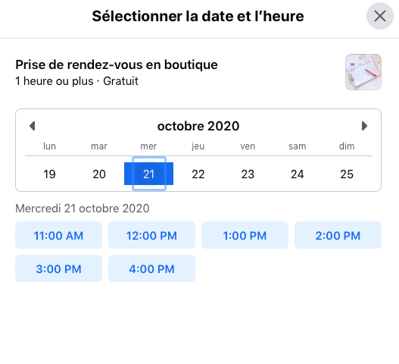This screenshot has height=364, width=399.
Task: Open the appointment service thumbnail image
Action: [363, 72]
